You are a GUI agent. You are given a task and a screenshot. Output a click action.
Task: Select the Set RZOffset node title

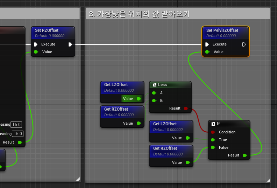pos(47,30)
